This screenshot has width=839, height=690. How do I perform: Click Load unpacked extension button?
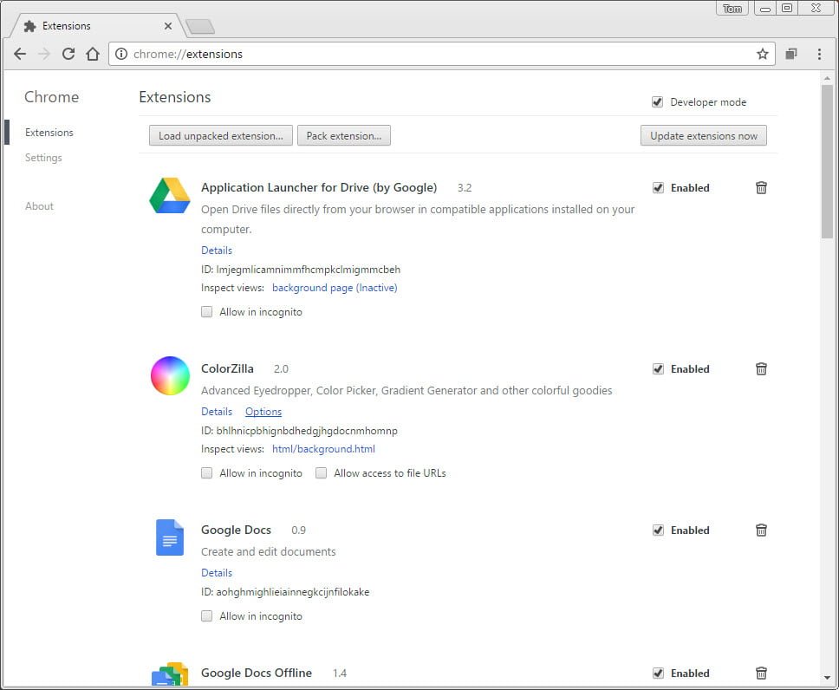[x=221, y=135]
